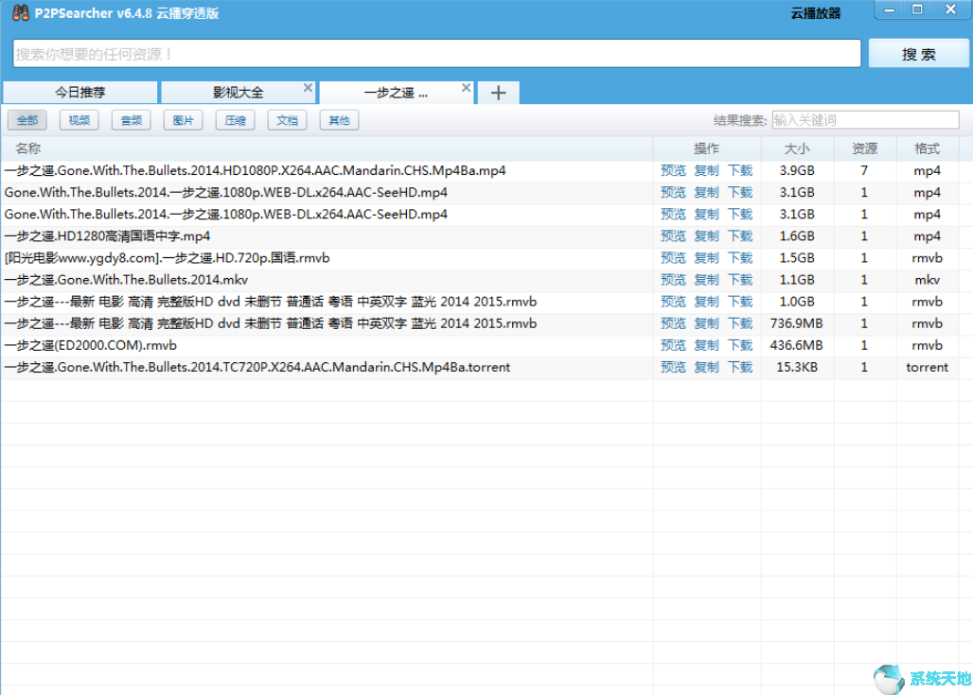Maximize the P2PSearcher window

coord(917,9)
